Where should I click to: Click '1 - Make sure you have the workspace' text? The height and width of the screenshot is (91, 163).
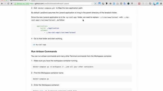tap(55, 61)
